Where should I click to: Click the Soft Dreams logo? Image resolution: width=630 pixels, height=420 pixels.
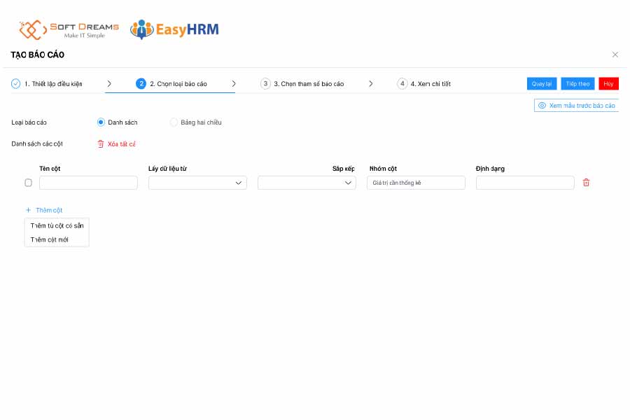69,29
